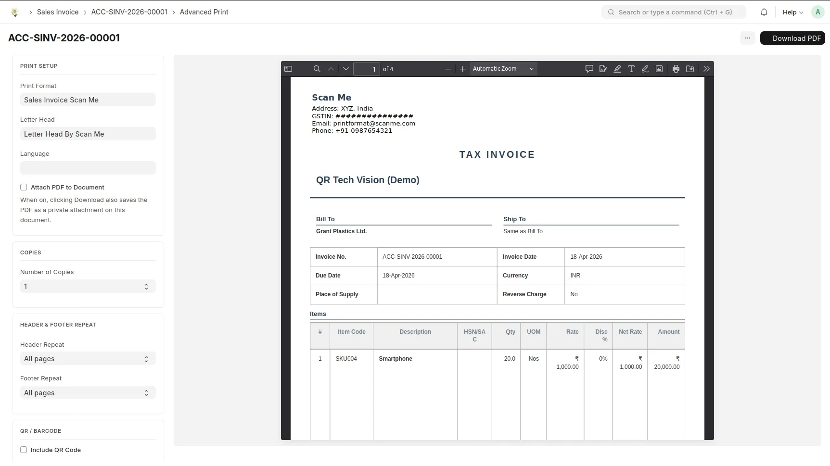Screen dimensions: 830x466
Task: Save the PDF from viewer toolbar
Action: pos(690,69)
